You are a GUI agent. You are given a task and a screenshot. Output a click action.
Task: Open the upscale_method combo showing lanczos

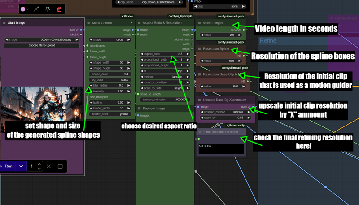pyautogui.click(x=225, y=112)
